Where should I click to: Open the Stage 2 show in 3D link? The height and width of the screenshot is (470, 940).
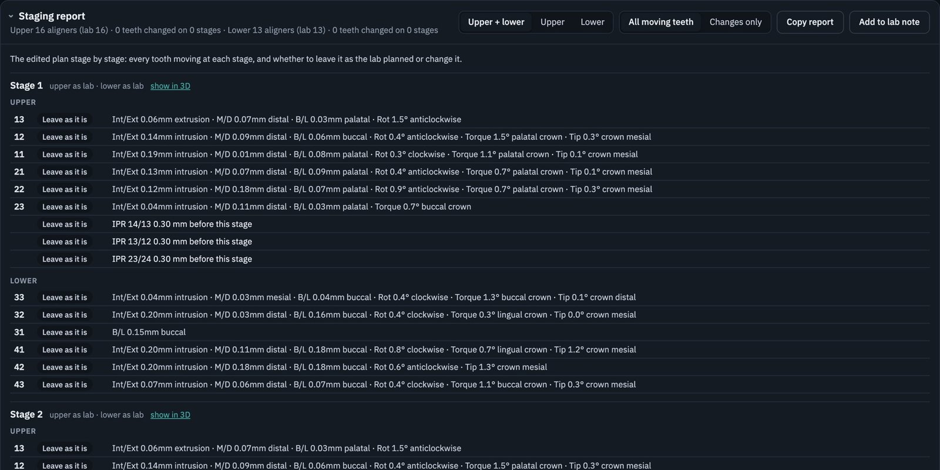(170, 415)
